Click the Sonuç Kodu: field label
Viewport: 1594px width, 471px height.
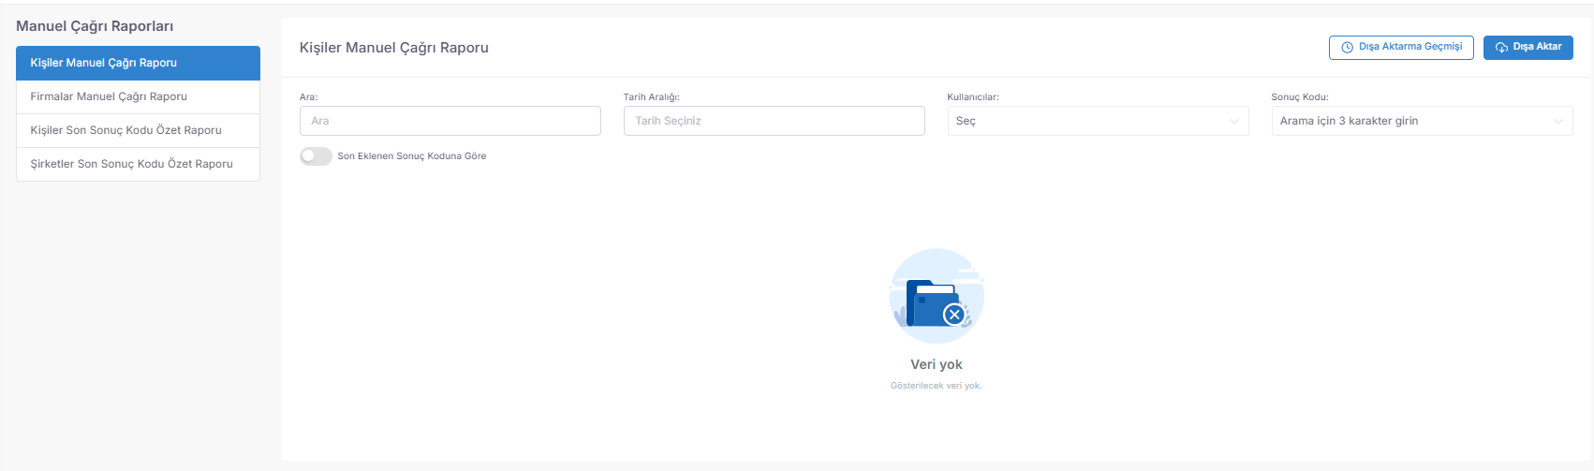pos(1300,96)
